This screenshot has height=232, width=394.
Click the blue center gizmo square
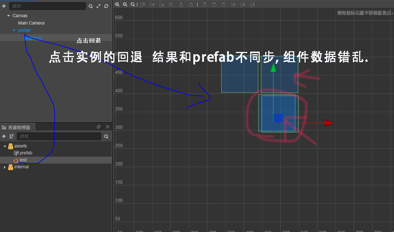278,118
